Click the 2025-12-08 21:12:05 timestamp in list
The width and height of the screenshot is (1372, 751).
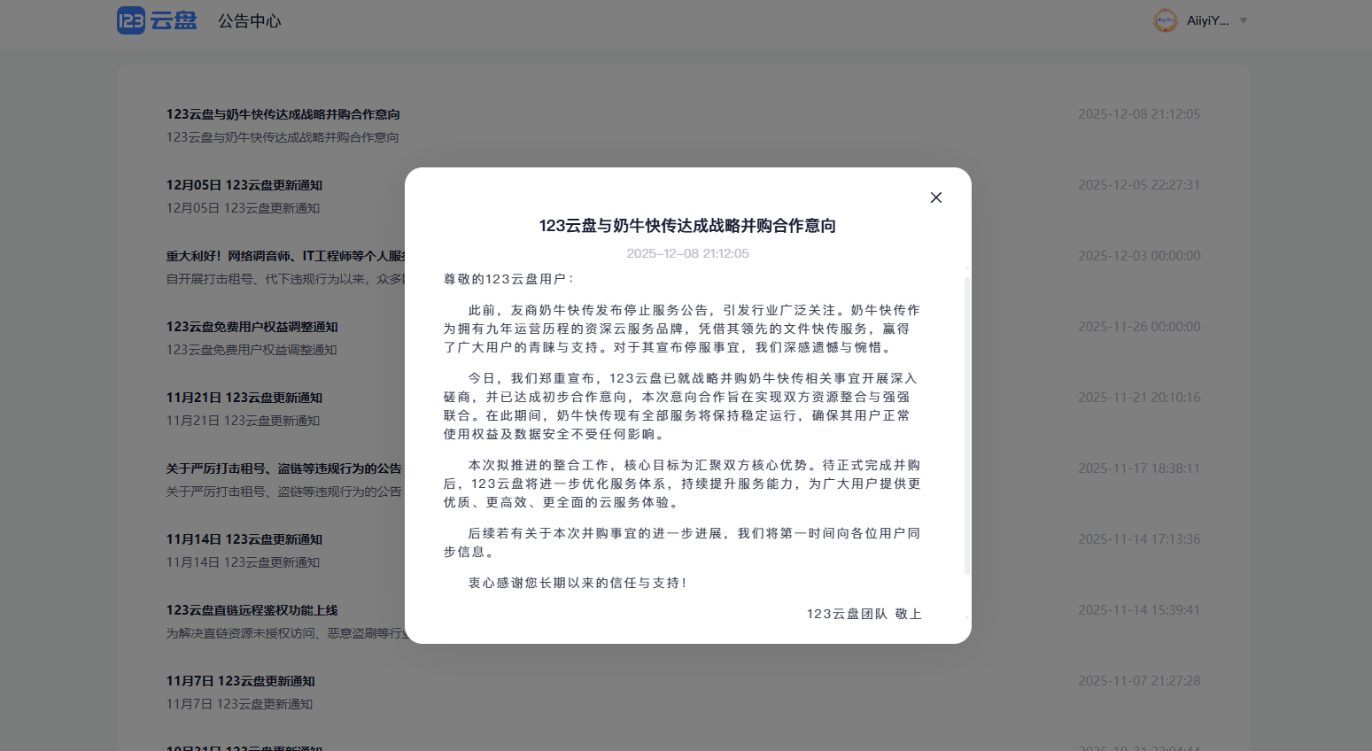click(1138, 114)
